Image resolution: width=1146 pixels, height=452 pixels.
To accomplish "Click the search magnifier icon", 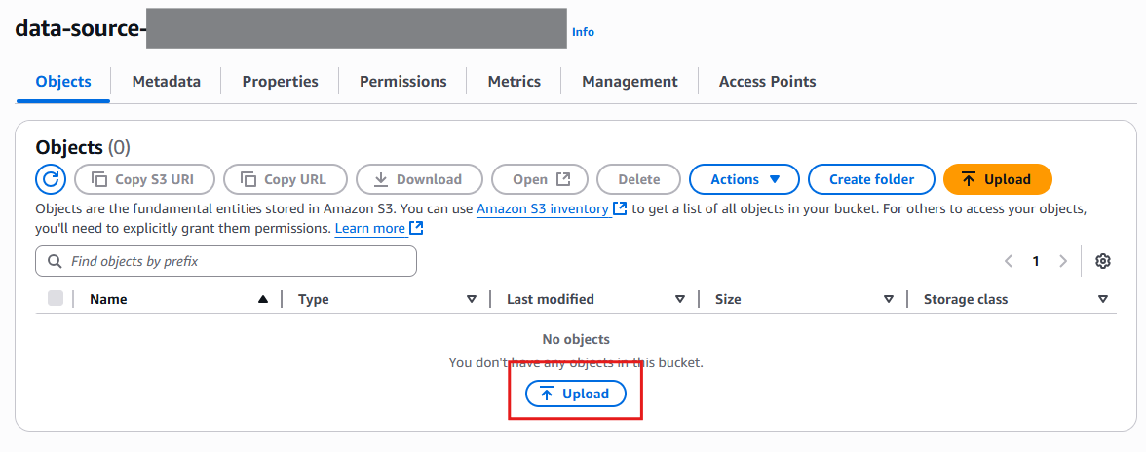I will click(x=54, y=261).
